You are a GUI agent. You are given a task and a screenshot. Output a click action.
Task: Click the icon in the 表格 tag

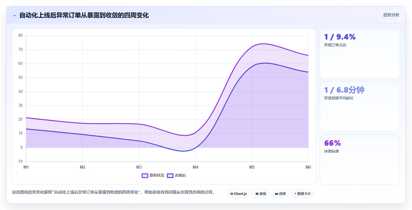pyautogui.click(x=257, y=194)
